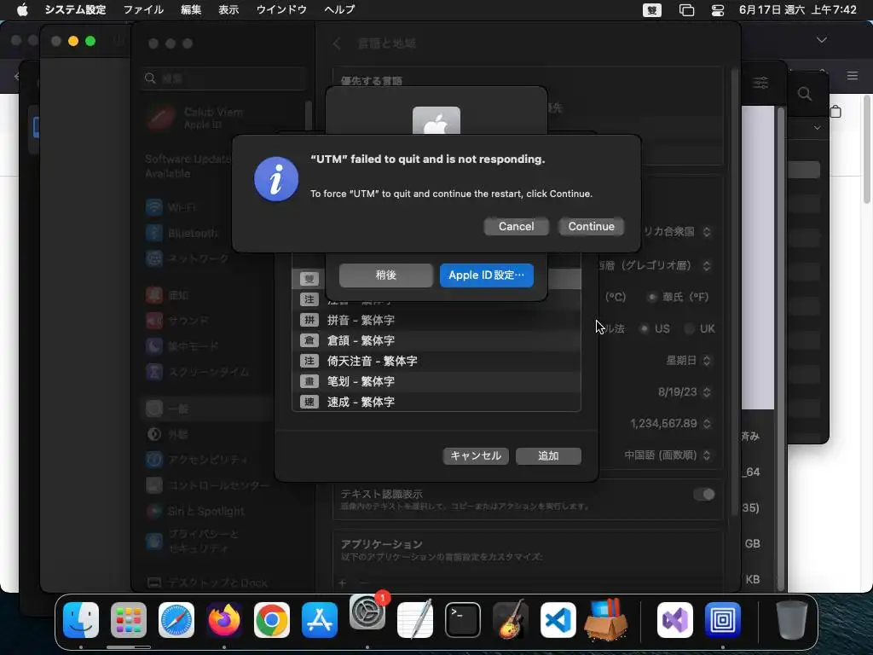The height and width of the screenshot is (655, 873).
Task: Open the 表示 menu
Action: coord(228,9)
